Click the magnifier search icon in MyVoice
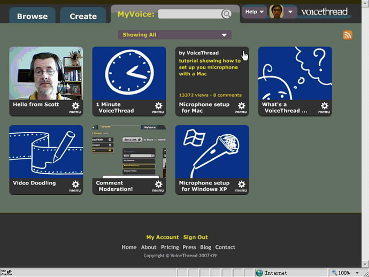This screenshot has height=277, width=369. coord(226,14)
